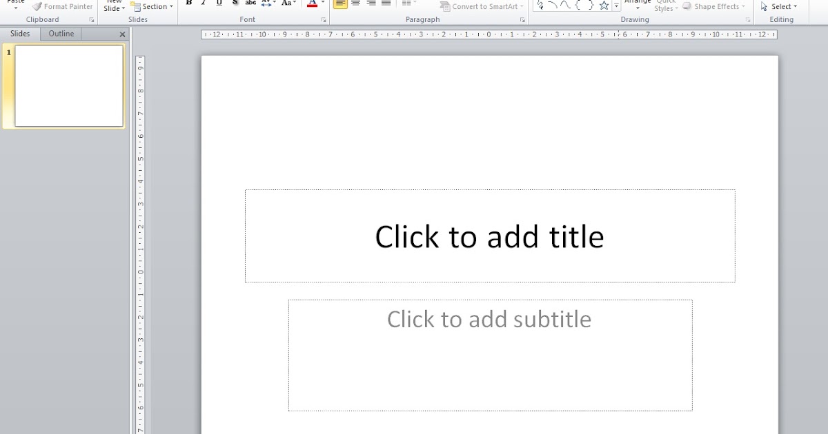The height and width of the screenshot is (434, 828).
Task: Toggle Strikethrough formatting
Action: (250, 3)
